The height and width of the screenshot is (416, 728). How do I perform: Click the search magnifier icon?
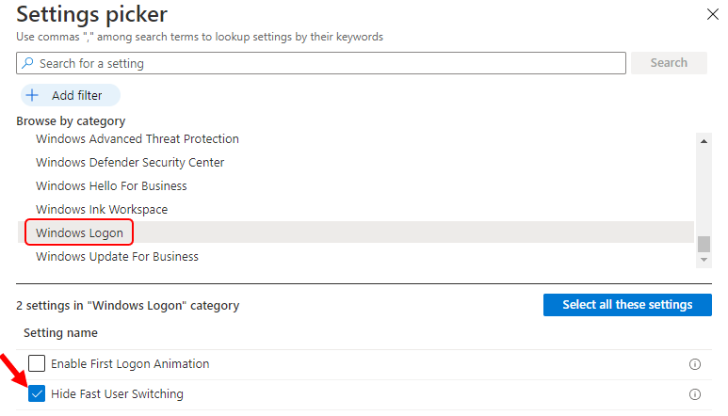coord(28,63)
